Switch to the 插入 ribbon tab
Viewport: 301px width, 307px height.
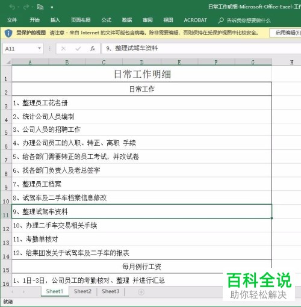55,20
